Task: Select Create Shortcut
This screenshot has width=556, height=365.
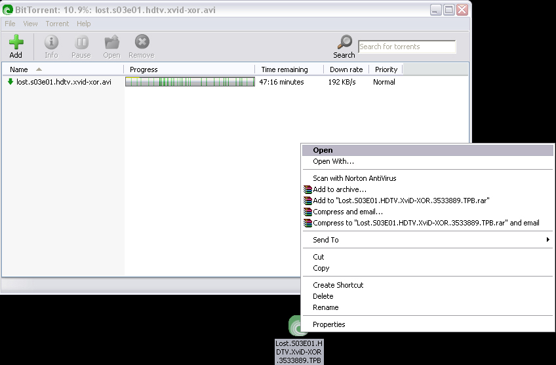Action: pos(427,285)
